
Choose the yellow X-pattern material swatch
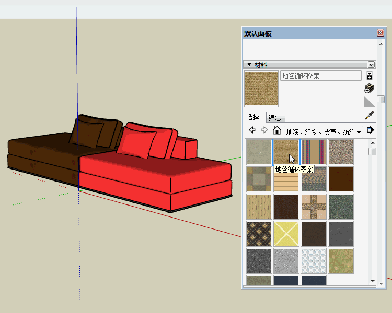point(286,233)
